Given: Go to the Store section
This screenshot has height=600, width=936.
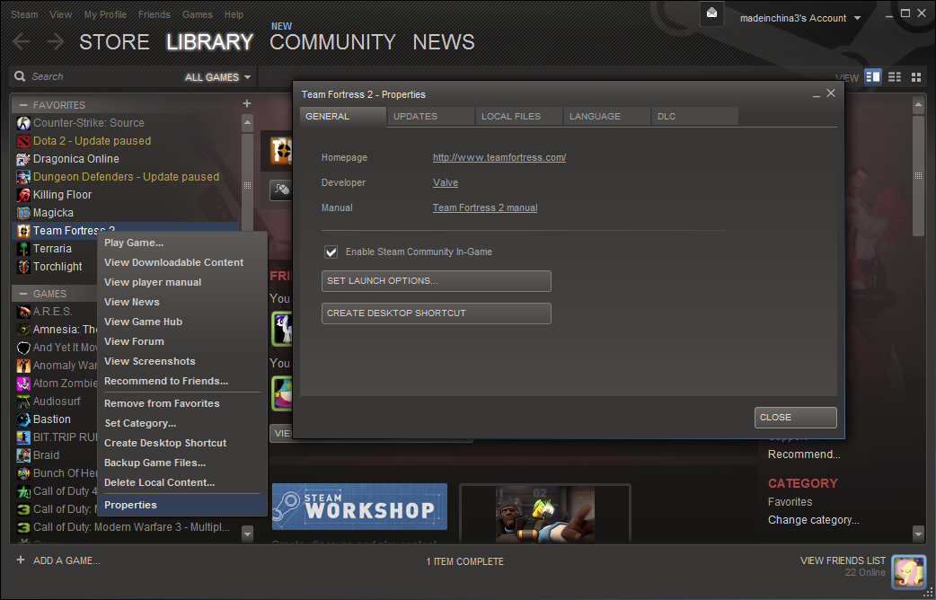Looking at the screenshot, I should [114, 42].
